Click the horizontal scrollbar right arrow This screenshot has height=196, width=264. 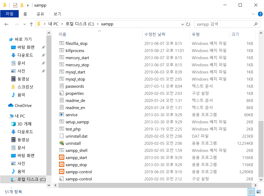click(x=255, y=185)
